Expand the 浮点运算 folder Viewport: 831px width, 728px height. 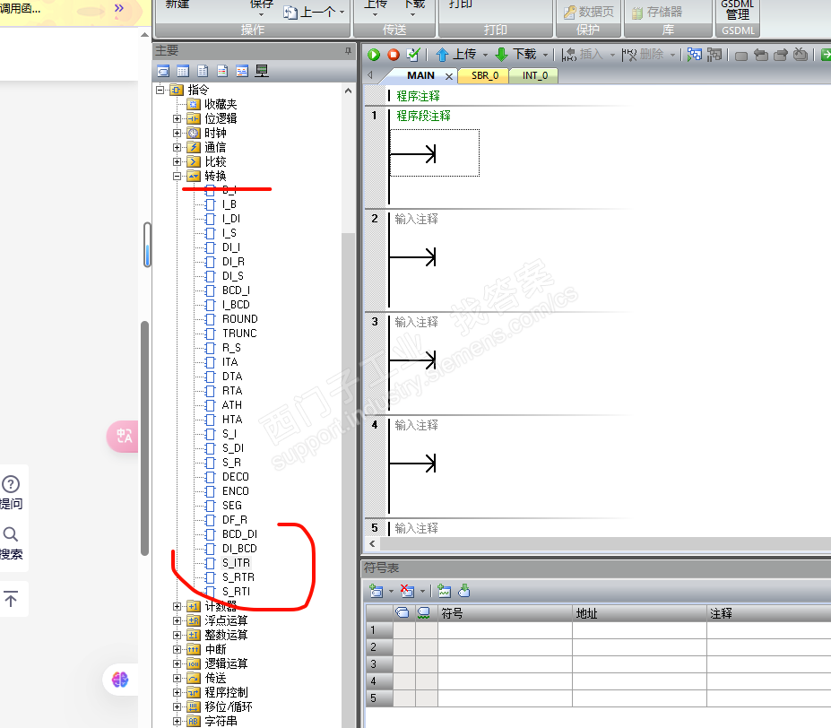177,620
